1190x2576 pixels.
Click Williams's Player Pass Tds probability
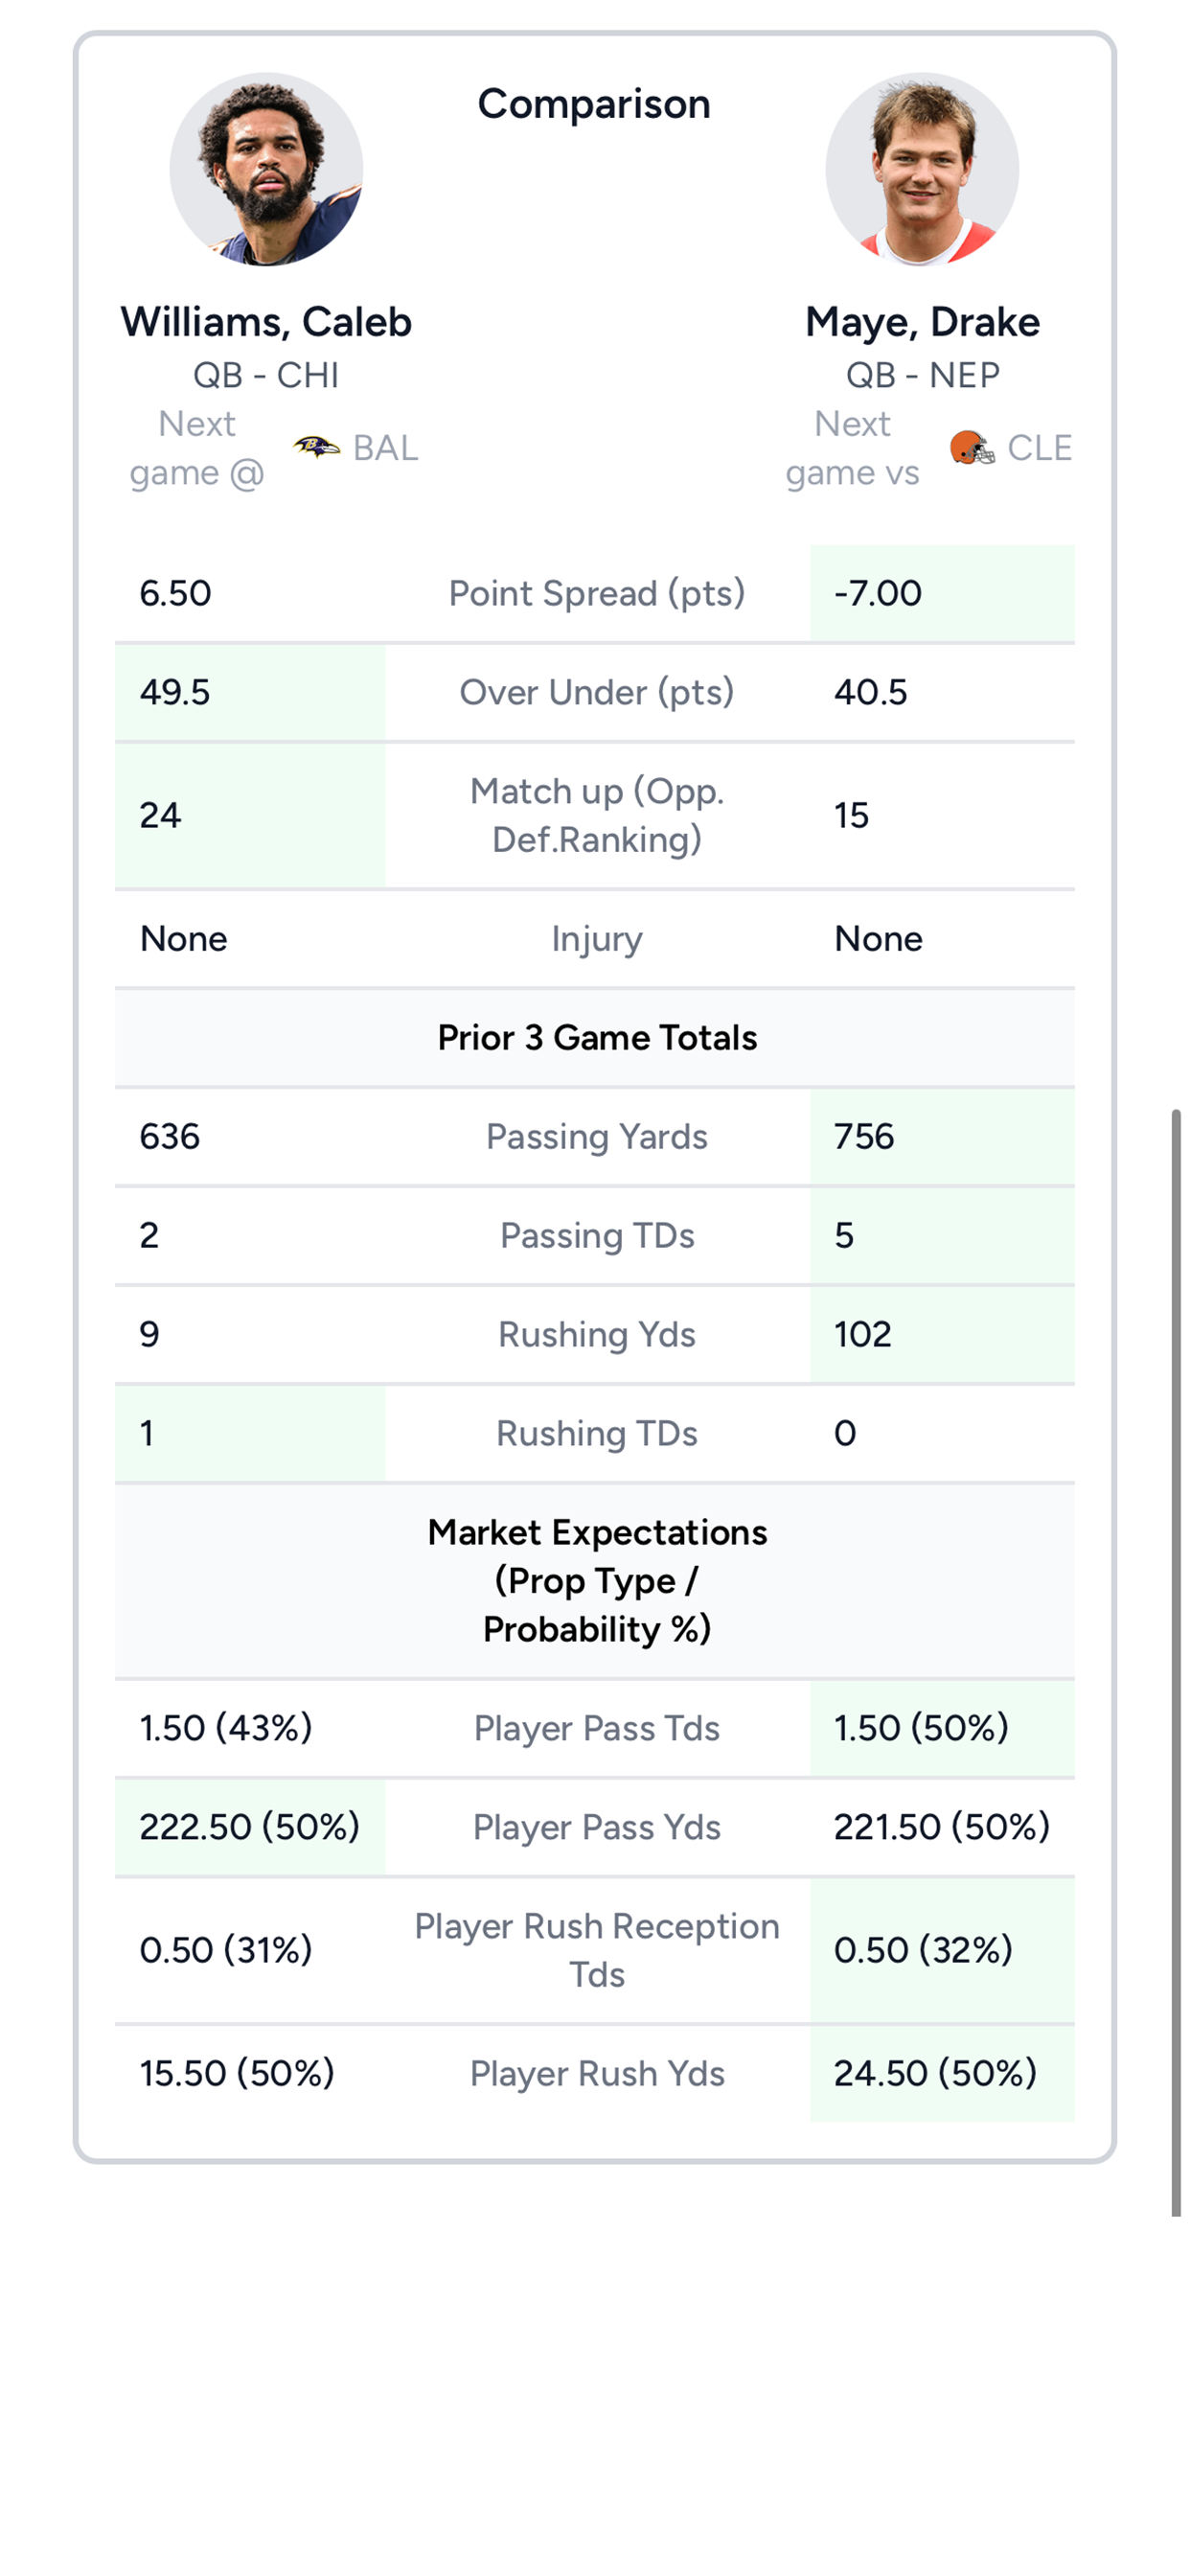point(224,1727)
